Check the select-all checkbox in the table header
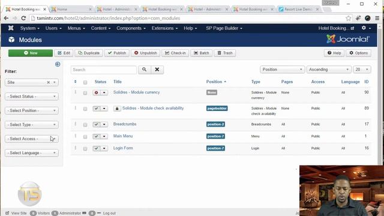Viewport: 384px width, 216px height. click(85, 82)
